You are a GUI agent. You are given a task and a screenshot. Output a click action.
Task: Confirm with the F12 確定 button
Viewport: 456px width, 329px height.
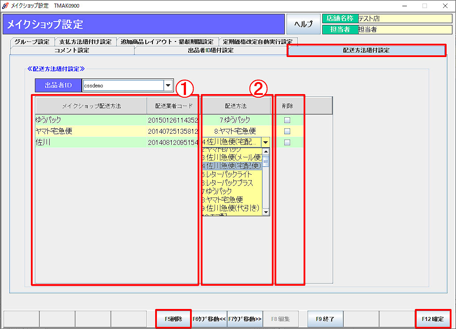433,319
